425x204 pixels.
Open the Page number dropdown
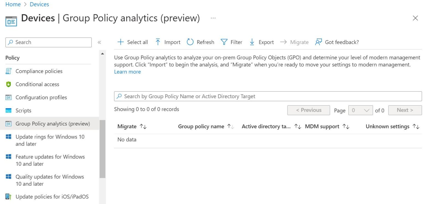coord(361,110)
